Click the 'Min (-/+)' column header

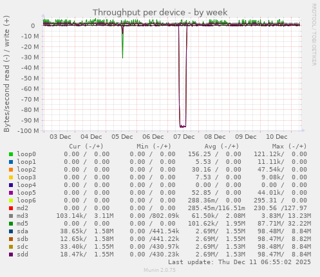point(154,147)
